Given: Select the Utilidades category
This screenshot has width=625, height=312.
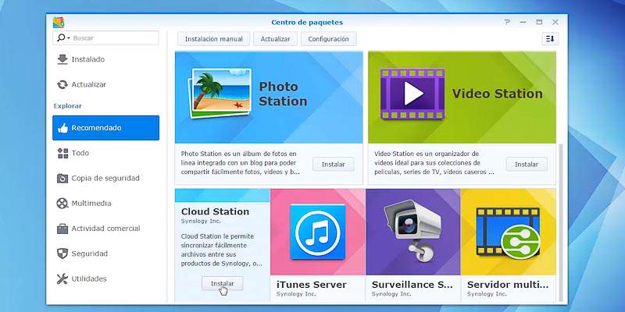Looking at the screenshot, I should pos(105,279).
